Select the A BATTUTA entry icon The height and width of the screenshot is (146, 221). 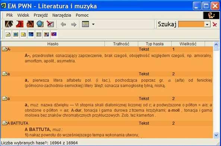click(4, 123)
